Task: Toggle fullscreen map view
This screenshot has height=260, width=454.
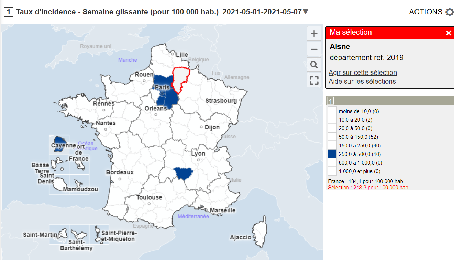Action: tap(314, 80)
